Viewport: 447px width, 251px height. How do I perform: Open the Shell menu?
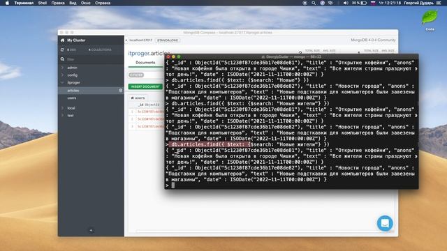[x=43, y=3]
